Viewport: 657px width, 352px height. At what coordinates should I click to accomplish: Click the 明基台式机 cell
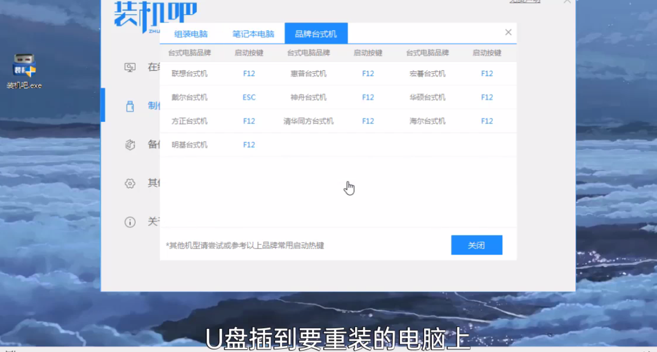coord(189,145)
